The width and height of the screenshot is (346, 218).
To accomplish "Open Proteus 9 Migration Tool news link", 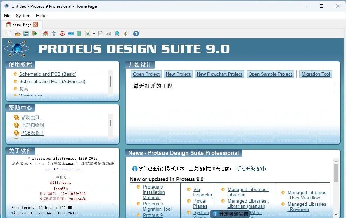I will [157, 206].
